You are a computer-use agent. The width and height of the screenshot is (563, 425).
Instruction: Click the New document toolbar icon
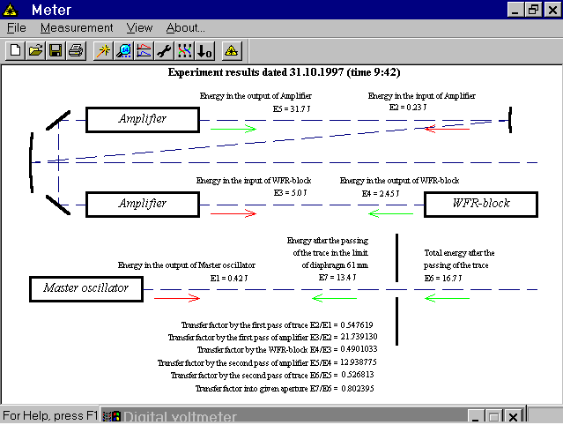pos(15,50)
